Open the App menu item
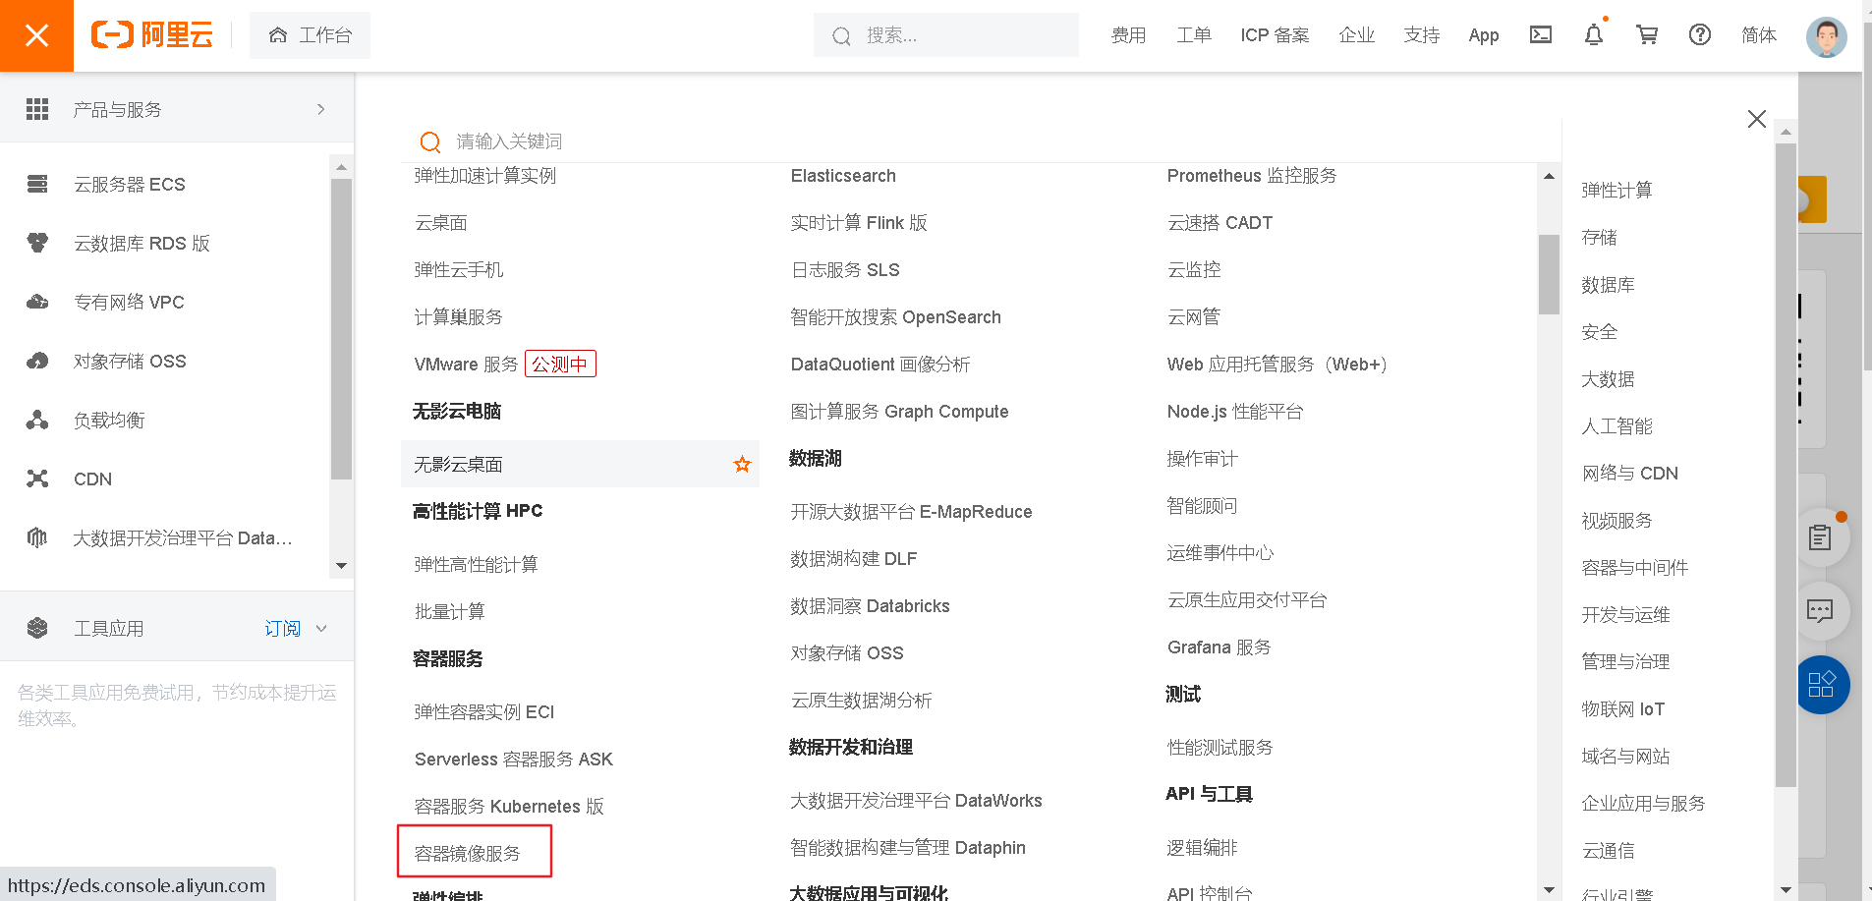Screen dimensions: 1872x901 point(1484,35)
